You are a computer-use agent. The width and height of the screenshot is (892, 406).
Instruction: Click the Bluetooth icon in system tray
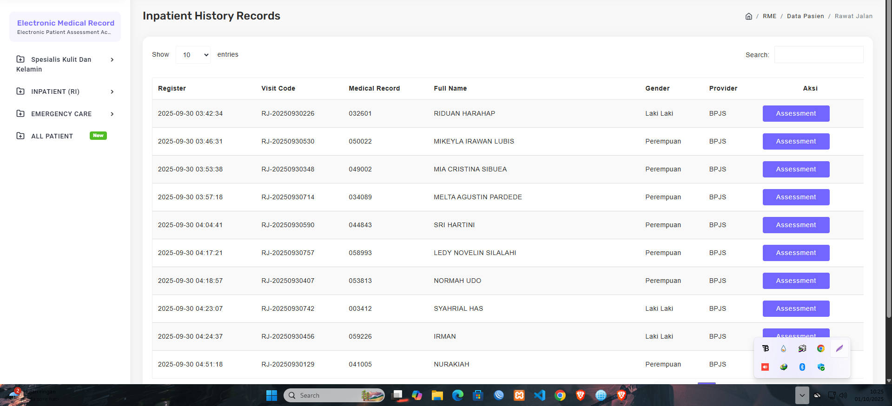802,367
